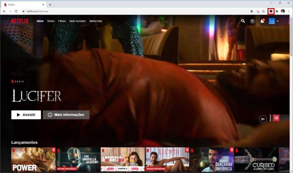
Task: Open a new browser tab
Action: 50,5
